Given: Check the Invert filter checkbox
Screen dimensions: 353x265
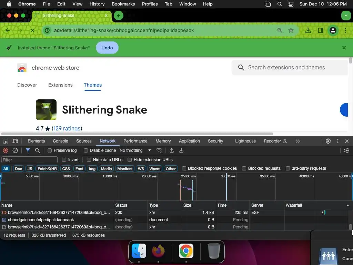Looking at the screenshot, I should [x=64, y=160].
